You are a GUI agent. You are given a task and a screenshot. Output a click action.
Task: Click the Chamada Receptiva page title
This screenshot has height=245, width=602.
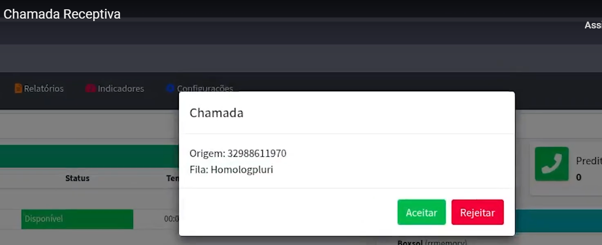62,14
